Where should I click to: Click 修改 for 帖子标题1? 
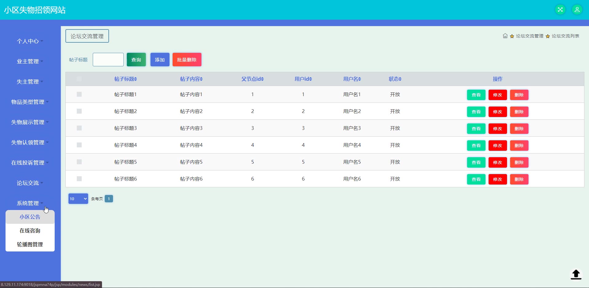[498, 95]
